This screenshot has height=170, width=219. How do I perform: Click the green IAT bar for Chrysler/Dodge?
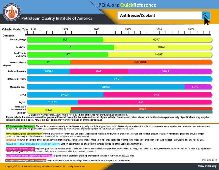[x=65, y=40]
